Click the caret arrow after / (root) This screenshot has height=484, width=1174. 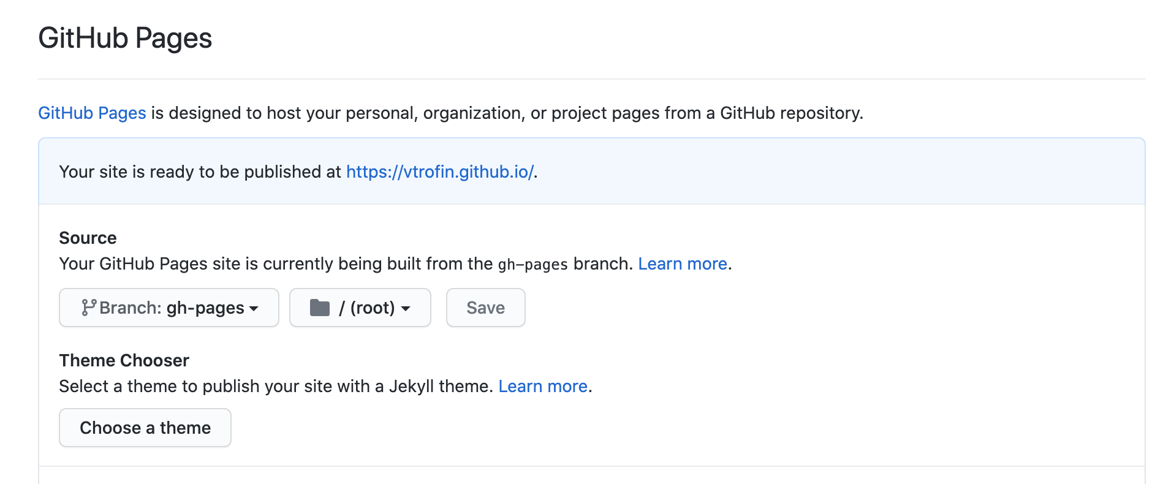(x=406, y=309)
